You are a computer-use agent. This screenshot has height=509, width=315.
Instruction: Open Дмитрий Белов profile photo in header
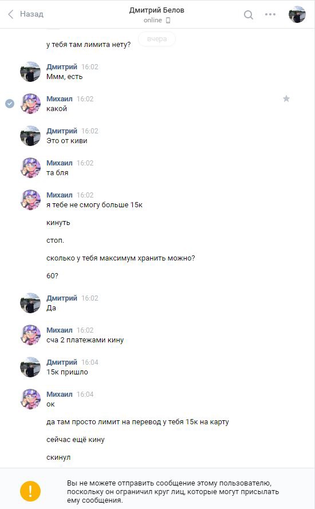[x=297, y=14]
